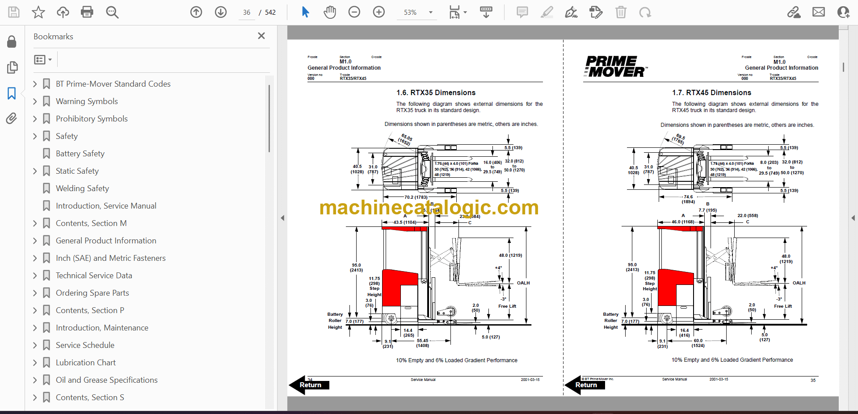Close the Bookmarks panel
This screenshot has width=858, height=414.
point(261,36)
